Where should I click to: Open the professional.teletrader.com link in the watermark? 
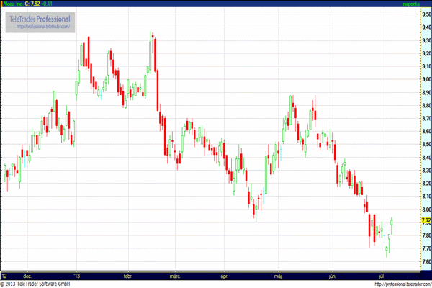coord(42,27)
